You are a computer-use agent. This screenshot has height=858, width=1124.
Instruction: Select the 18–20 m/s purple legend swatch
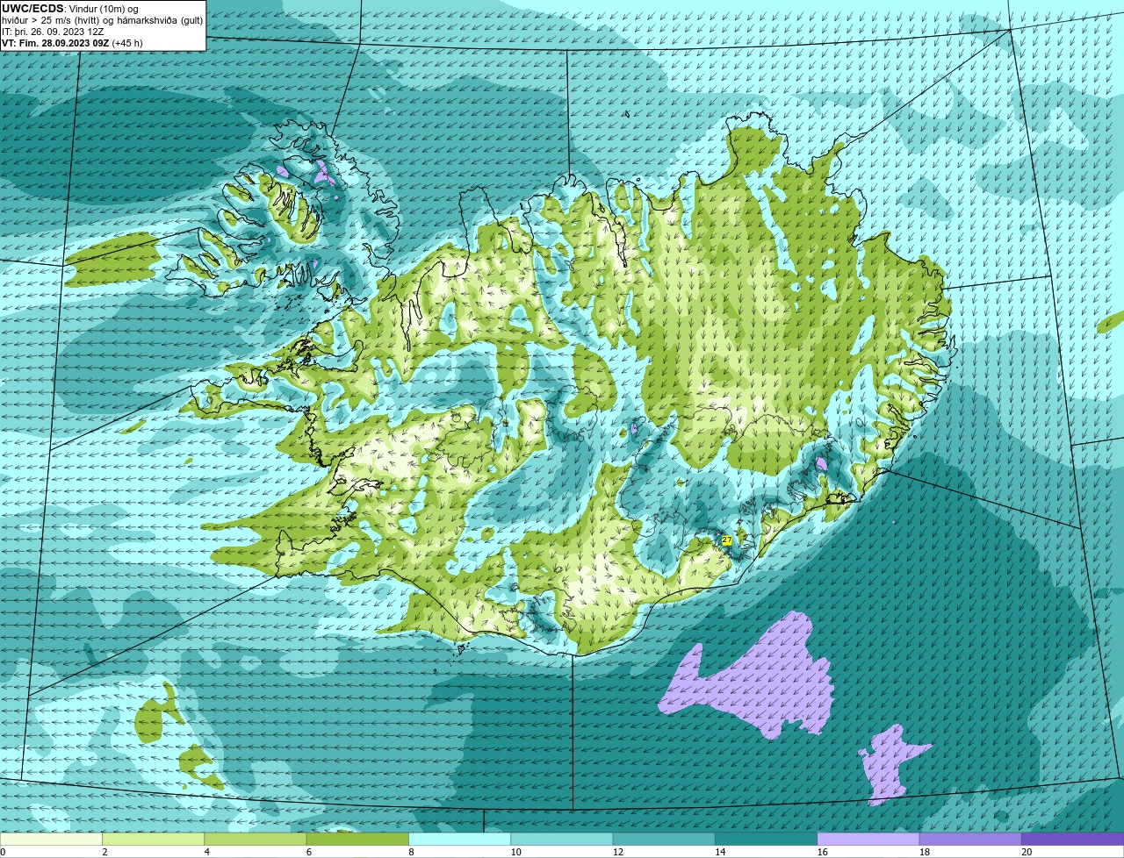point(970,839)
